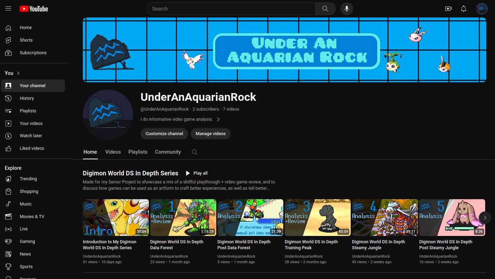Go to the YouTube logo home

pos(34,9)
